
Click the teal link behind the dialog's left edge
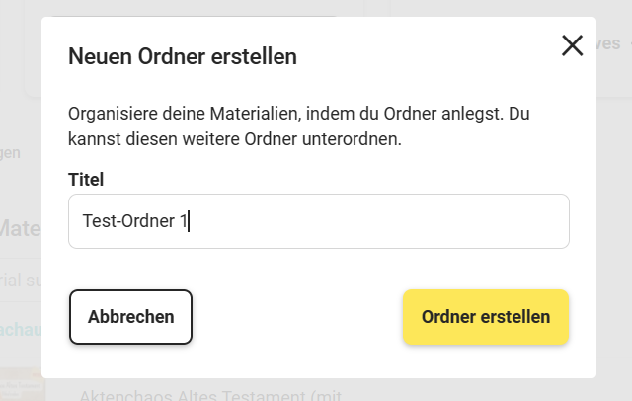[20, 328]
